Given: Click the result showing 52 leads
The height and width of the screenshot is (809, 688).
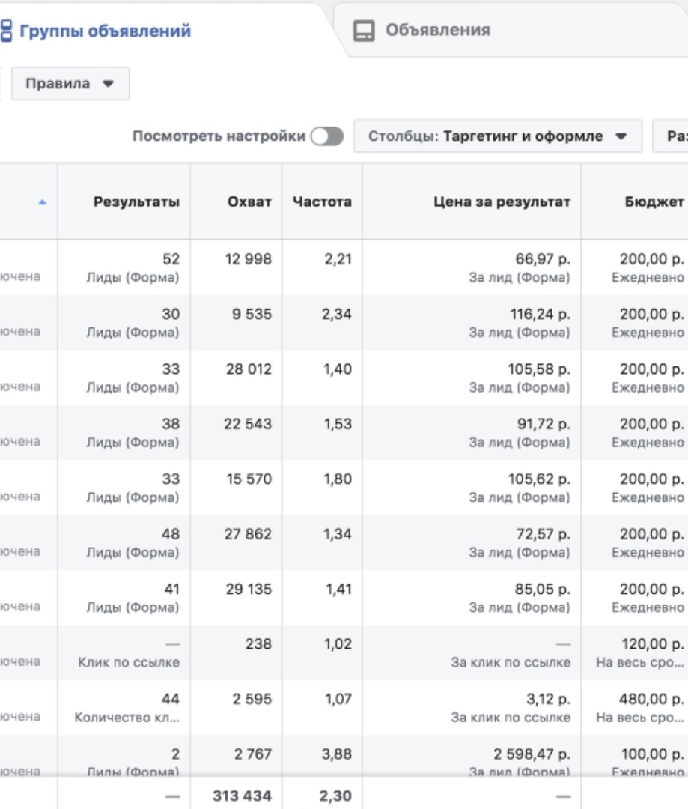Looking at the screenshot, I should click(171, 259).
